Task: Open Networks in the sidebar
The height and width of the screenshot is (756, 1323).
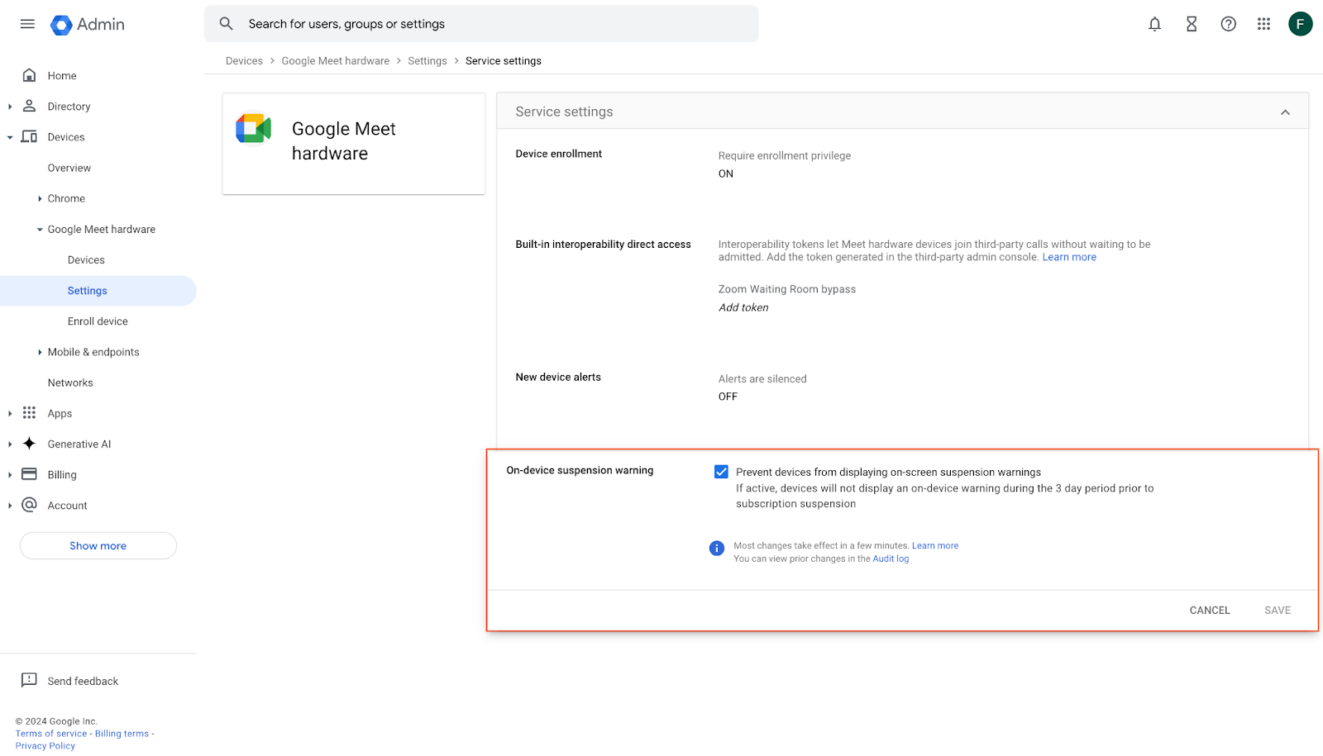Action: point(70,383)
